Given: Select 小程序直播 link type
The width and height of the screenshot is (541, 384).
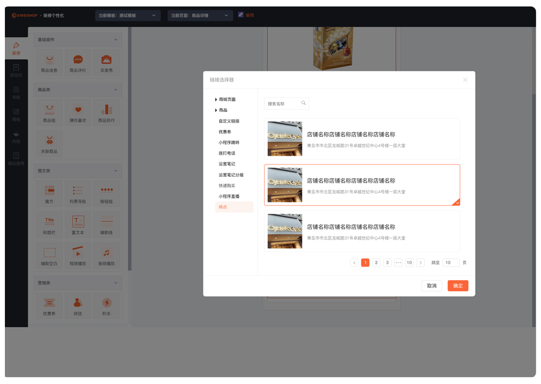Looking at the screenshot, I should [229, 196].
